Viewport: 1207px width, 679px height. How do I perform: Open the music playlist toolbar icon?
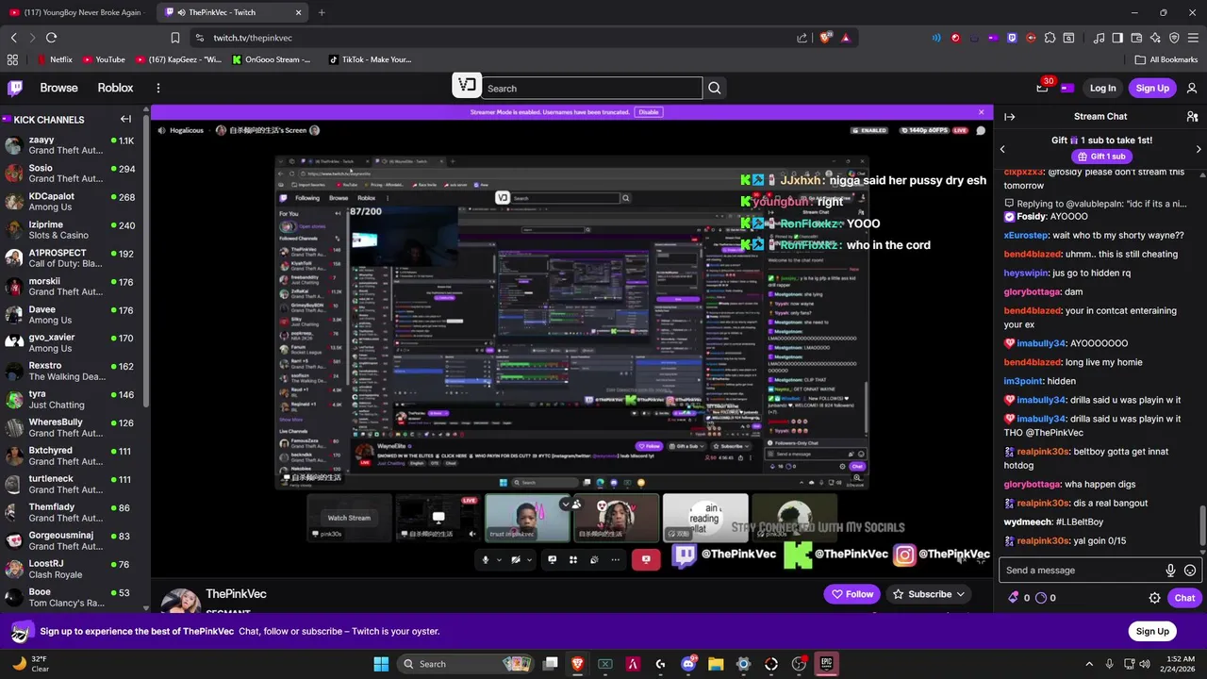[x=1099, y=38]
